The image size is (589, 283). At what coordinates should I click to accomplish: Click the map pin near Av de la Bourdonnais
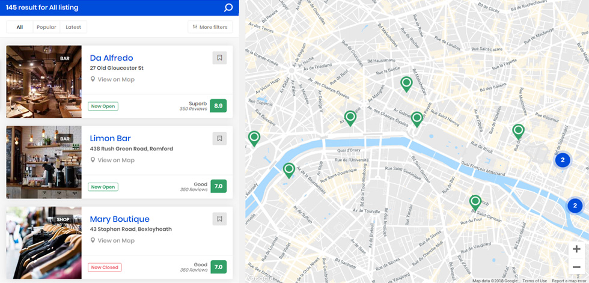pyautogui.click(x=288, y=171)
